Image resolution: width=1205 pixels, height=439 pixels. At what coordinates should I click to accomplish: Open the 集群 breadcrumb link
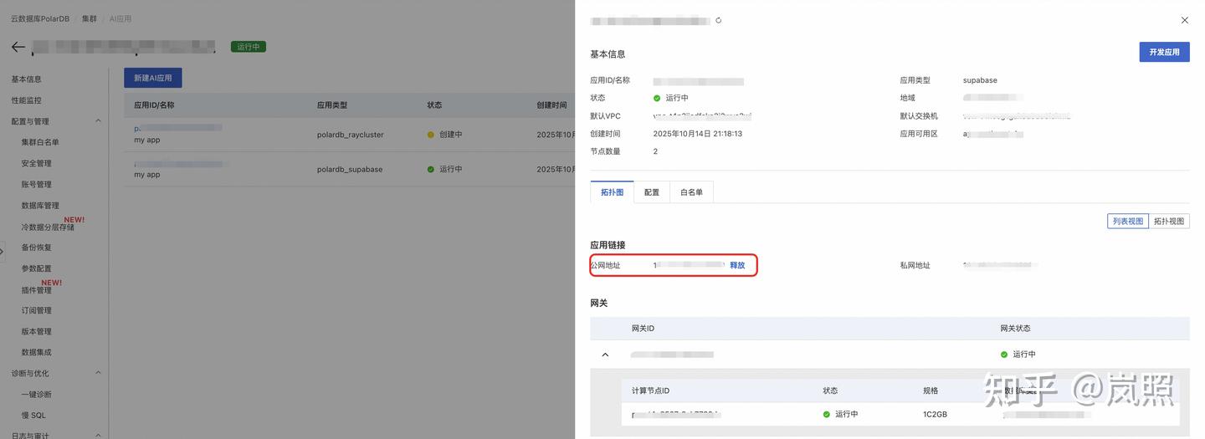[x=90, y=18]
